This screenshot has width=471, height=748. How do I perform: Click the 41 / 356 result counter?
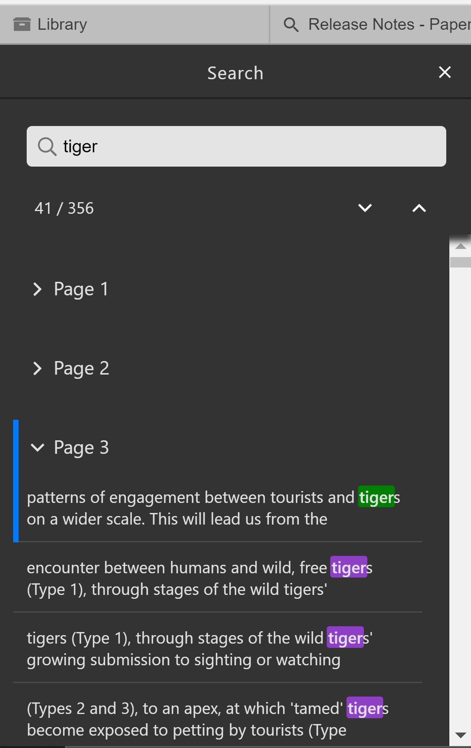[64, 208]
